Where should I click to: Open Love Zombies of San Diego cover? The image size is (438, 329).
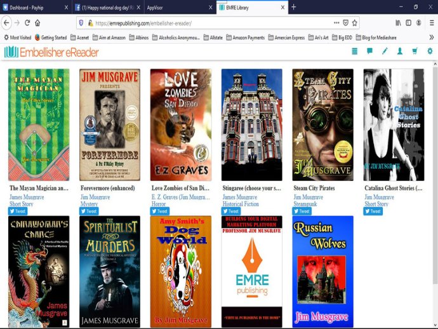pyautogui.click(x=181, y=124)
